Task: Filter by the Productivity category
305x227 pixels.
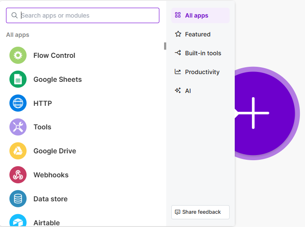Action: [202, 72]
